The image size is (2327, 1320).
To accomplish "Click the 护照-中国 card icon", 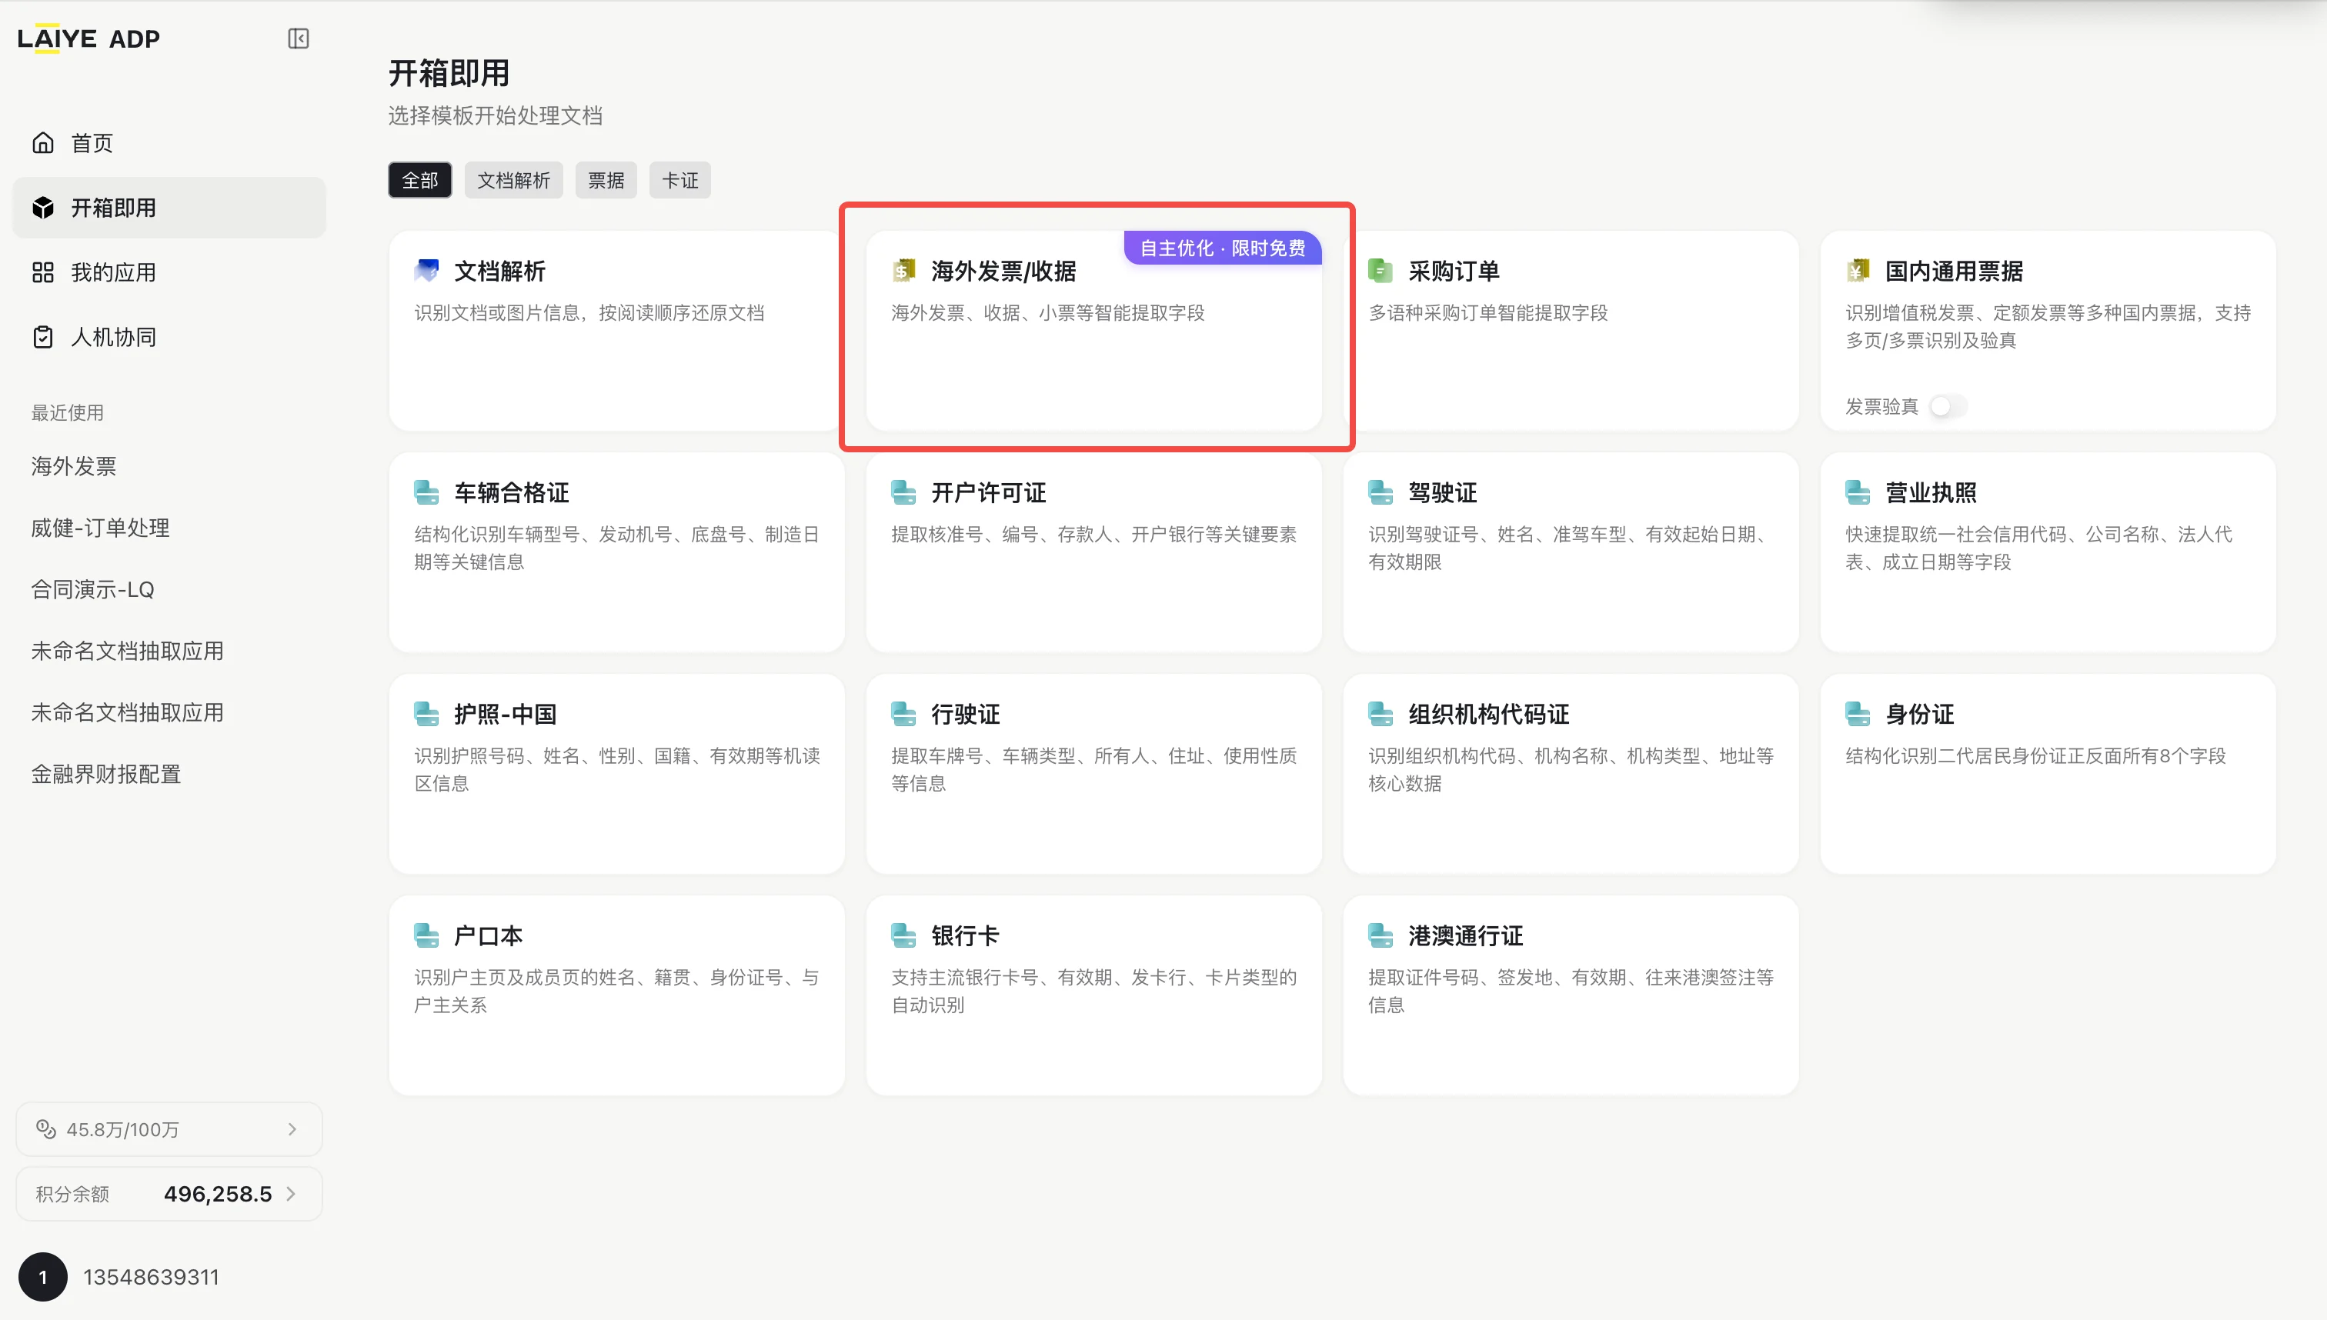I will [x=426, y=714].
